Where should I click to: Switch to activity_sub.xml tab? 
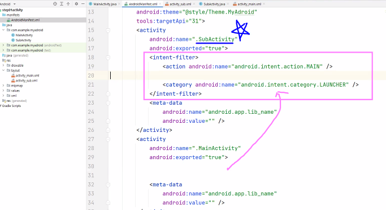(x=180, y=4)
